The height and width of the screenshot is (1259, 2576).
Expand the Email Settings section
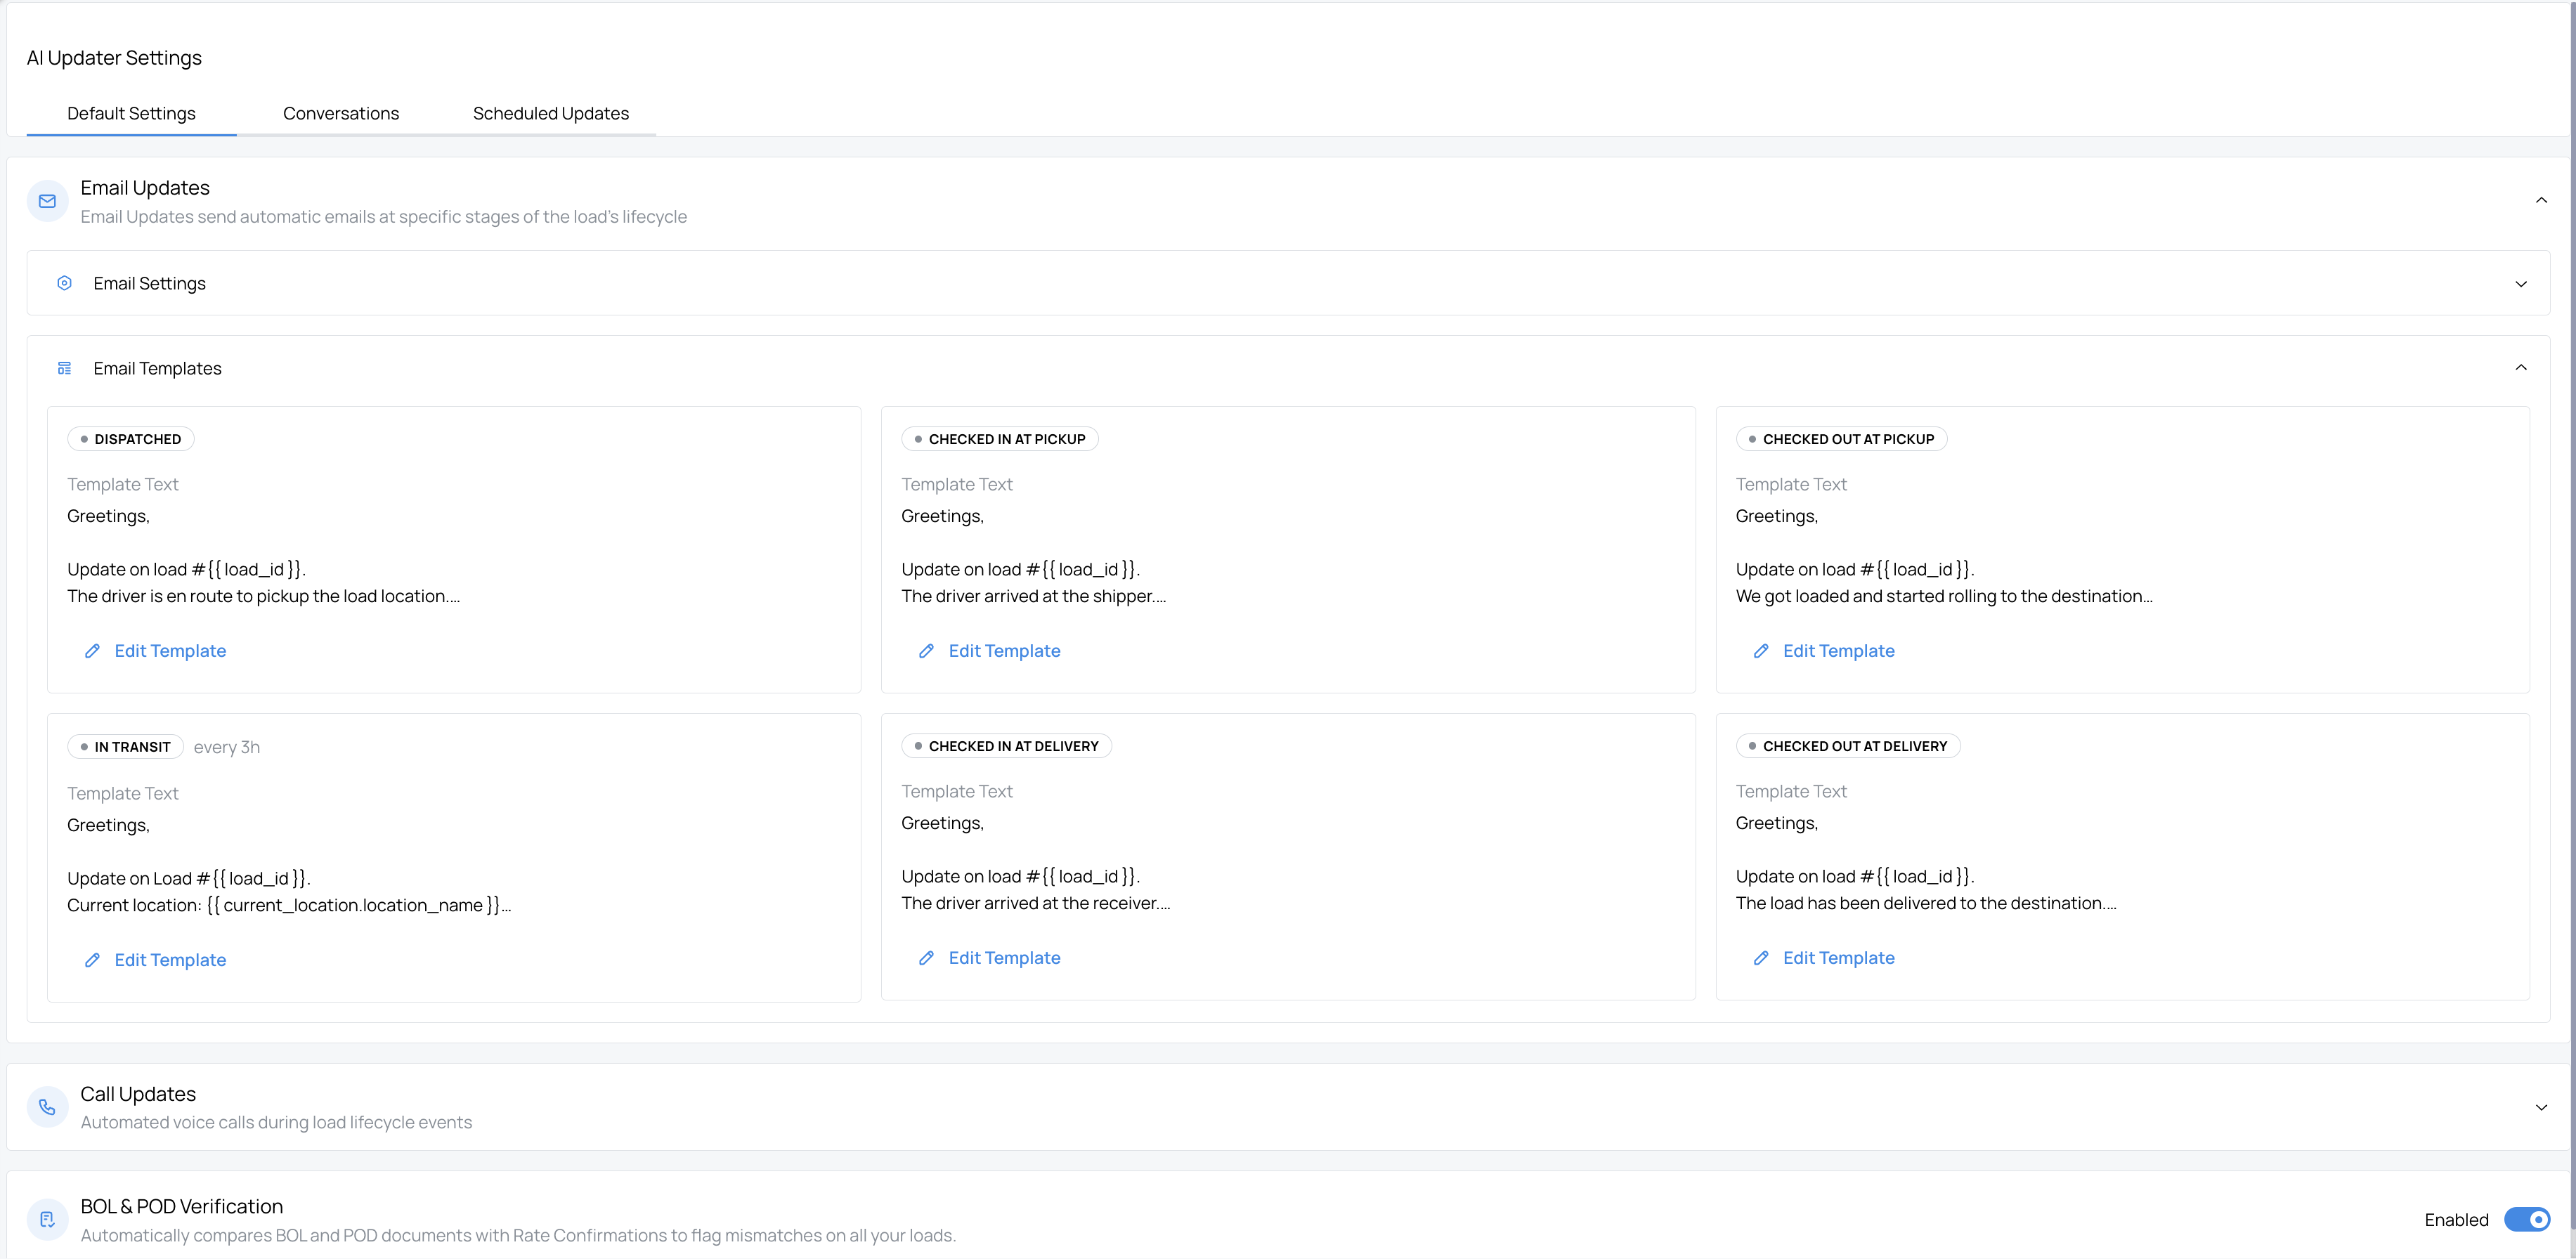coord(2521,284)
